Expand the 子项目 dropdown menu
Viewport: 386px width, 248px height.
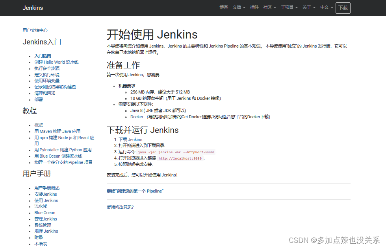pos(289,7)
